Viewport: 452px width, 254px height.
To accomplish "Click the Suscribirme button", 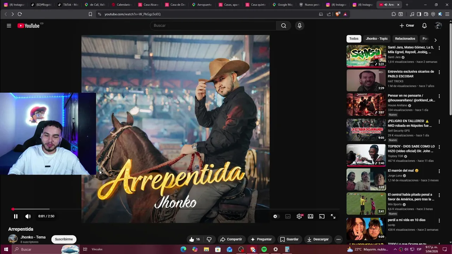I will tap(64, 239).
